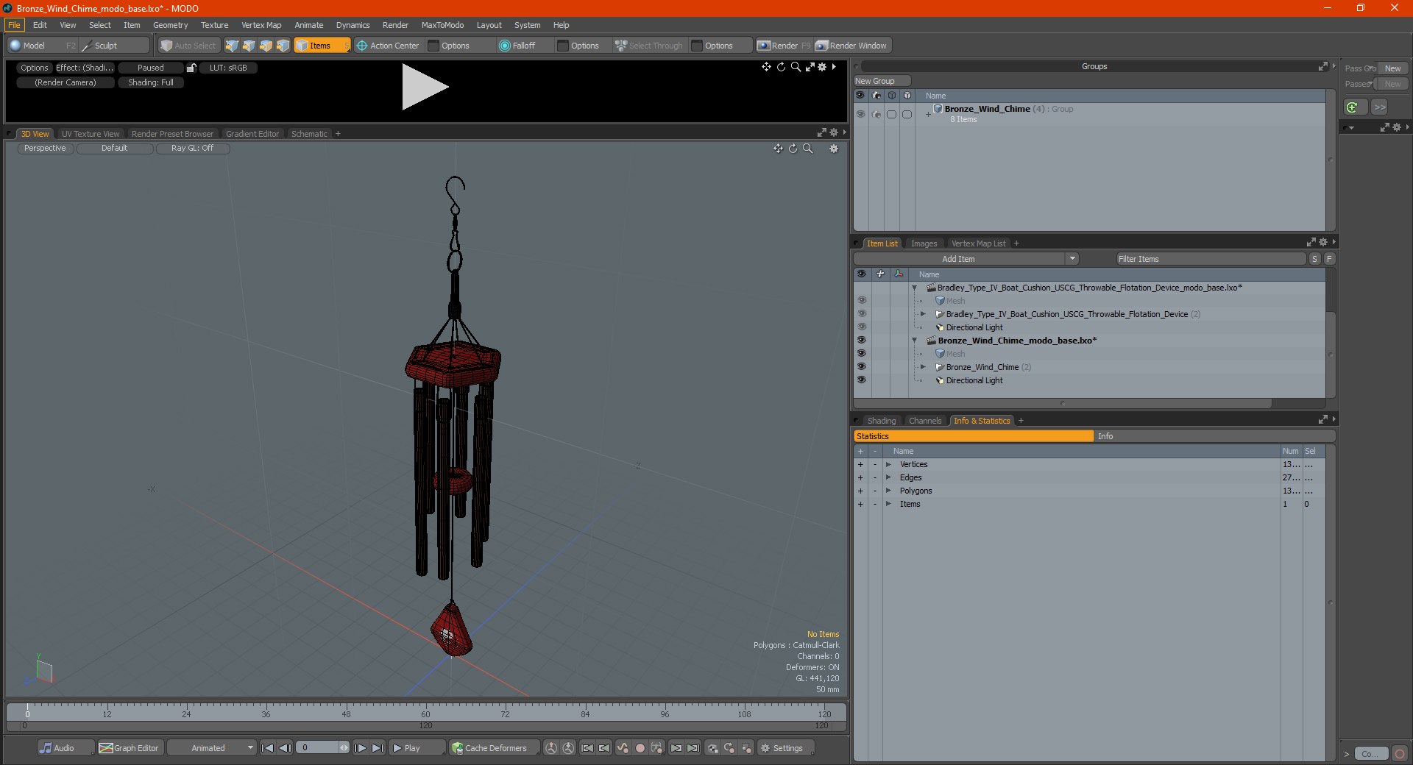Go to first frame in timeline
1413x765 pixels.
pos(268,748)
